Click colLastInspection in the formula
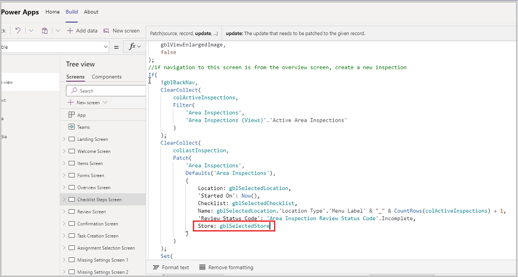 click(x=200, y=150)
